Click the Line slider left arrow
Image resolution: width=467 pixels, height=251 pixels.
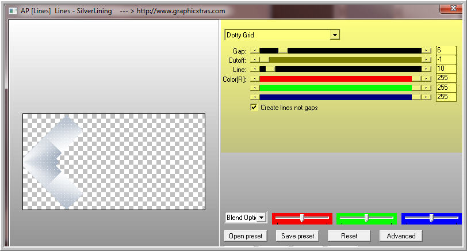255,70
